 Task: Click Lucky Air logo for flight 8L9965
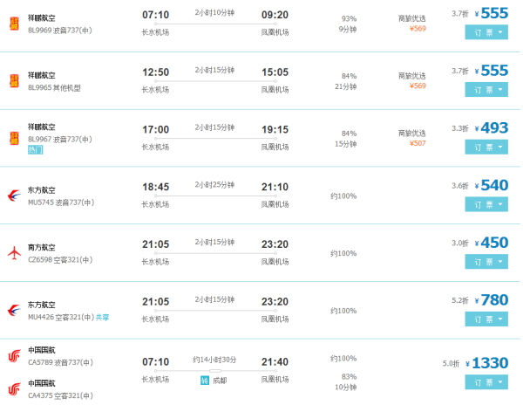(x=14, y=81)
